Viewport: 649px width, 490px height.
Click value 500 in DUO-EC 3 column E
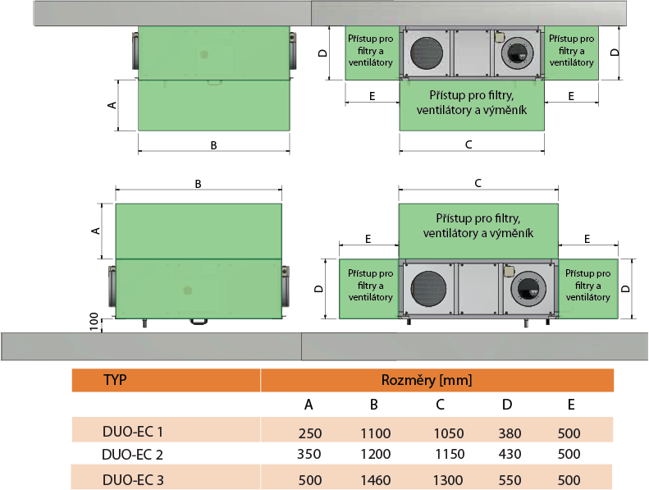(x=569, y=480)
